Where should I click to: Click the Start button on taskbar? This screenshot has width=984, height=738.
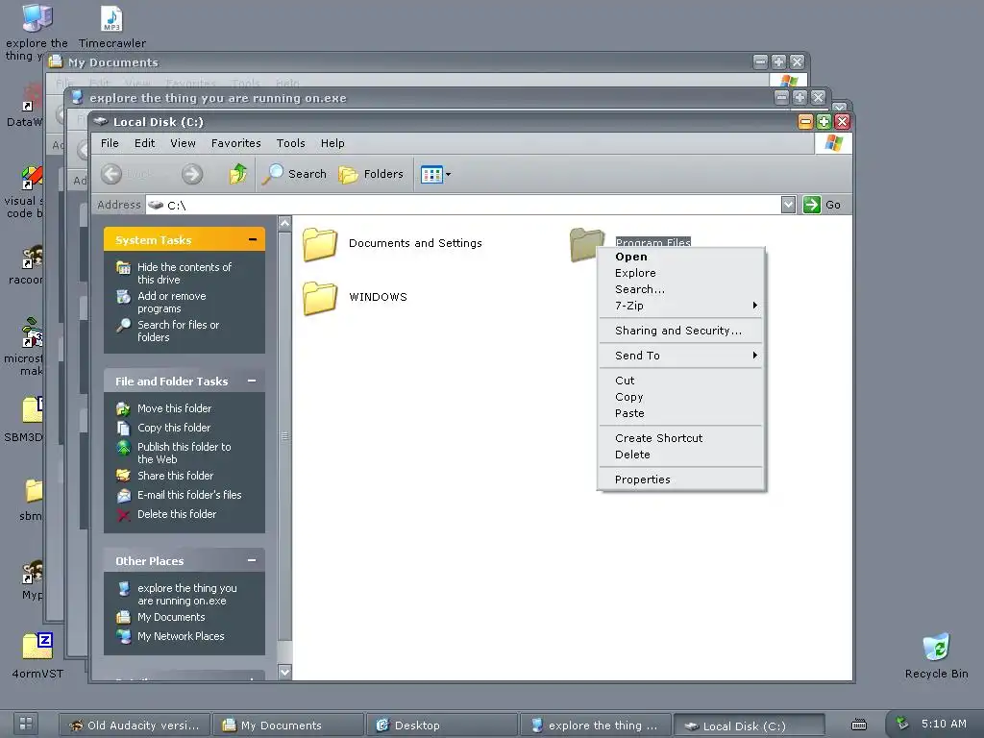(x=26, y=724)
